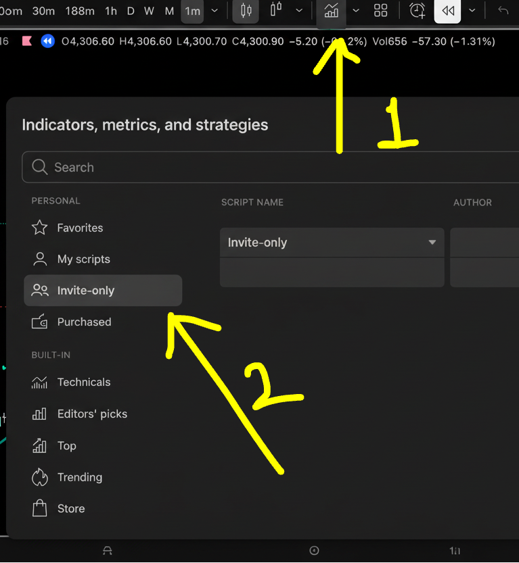Open the indicators icon in the toolbar
The image size is (519, 563).
pos(331,11)
